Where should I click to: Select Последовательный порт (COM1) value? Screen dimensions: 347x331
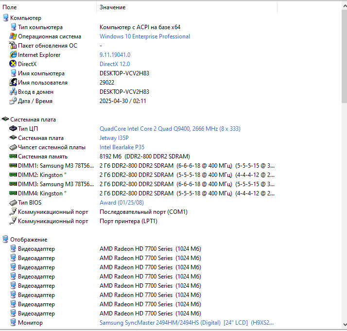[x=143, y=212]
